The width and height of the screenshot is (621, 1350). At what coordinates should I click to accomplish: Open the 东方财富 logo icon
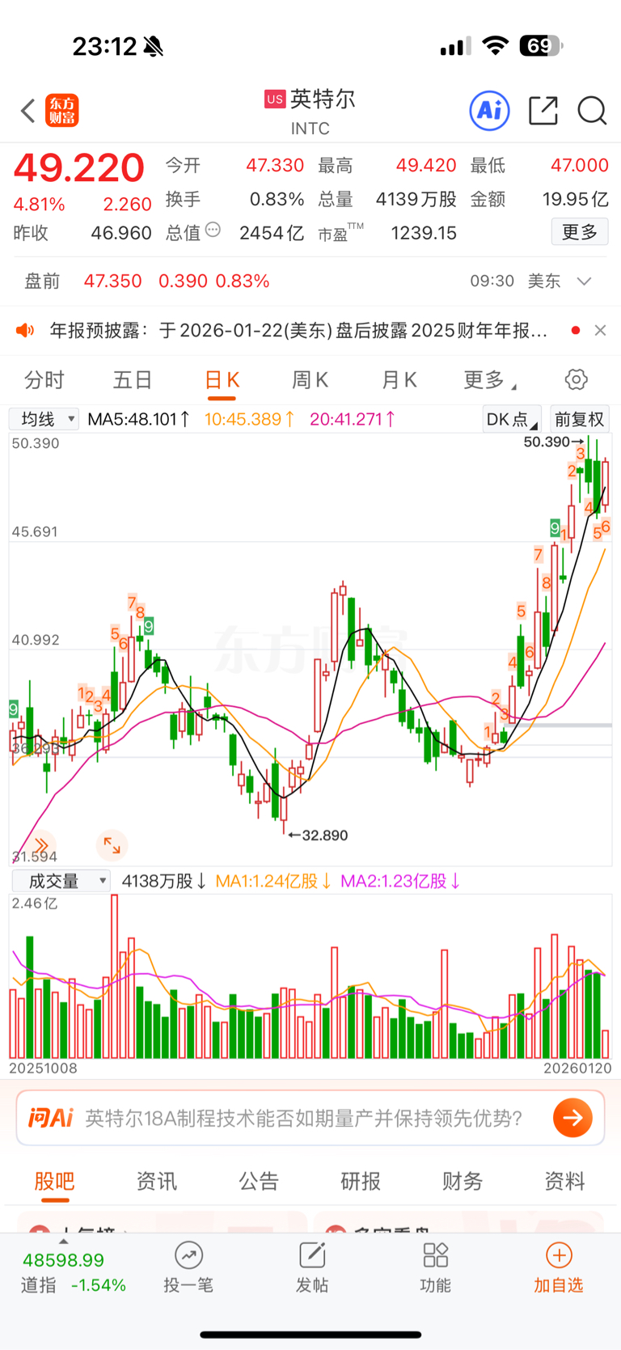[x=62, y=111]
